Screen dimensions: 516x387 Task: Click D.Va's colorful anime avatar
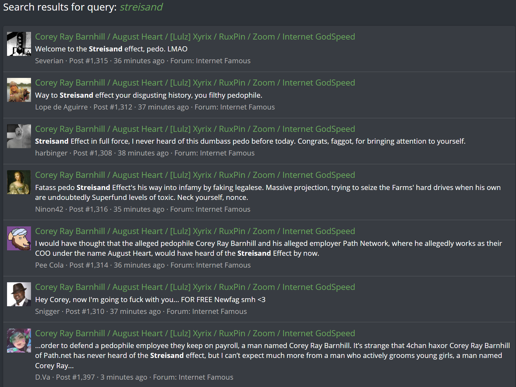tap(19, 340)
